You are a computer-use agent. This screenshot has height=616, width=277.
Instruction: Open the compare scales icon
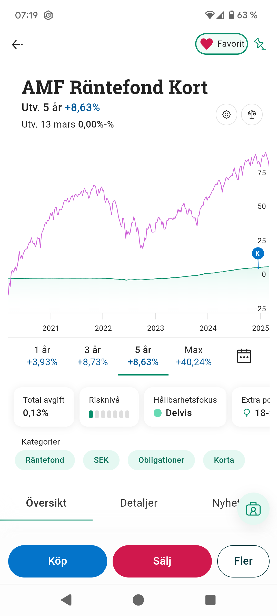pyautogui.click(x=252, y=114)
